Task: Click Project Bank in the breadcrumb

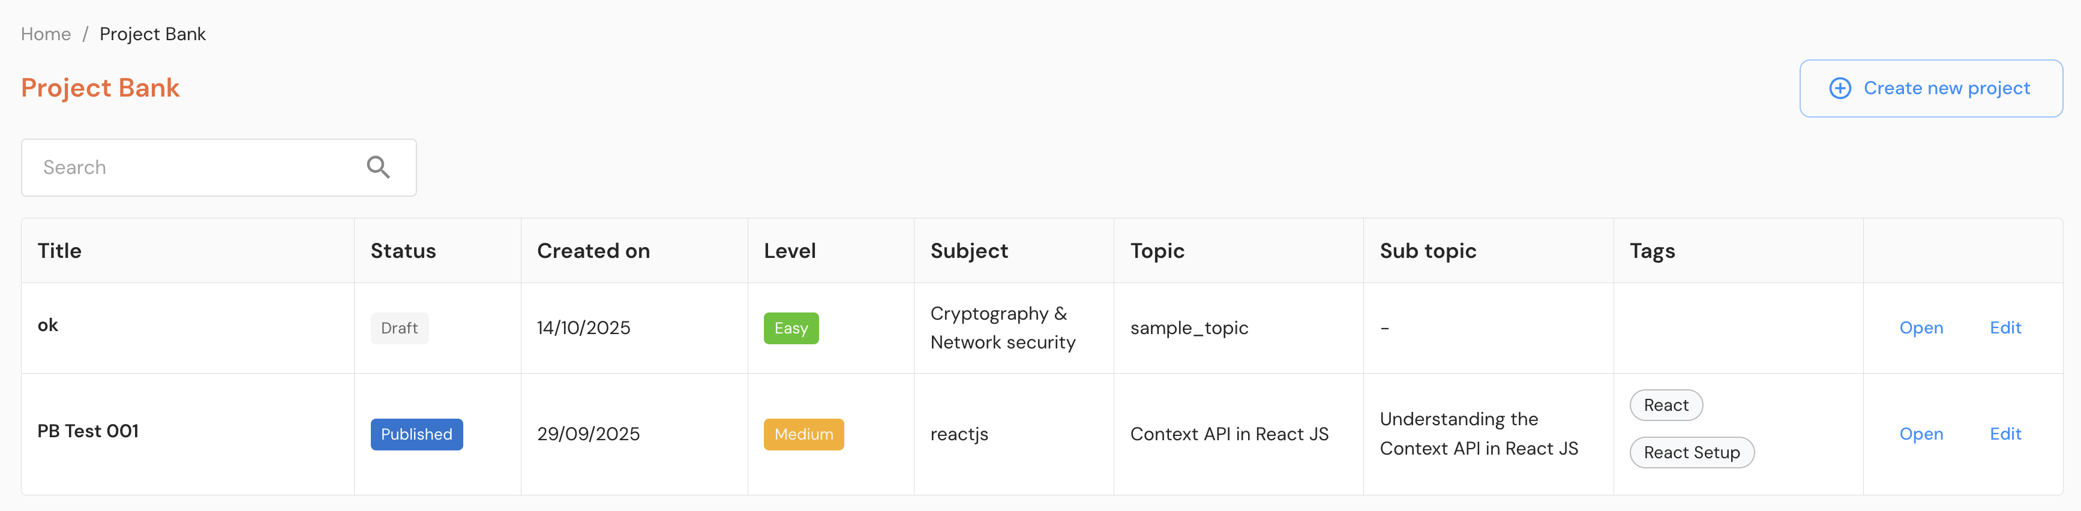Action: (x=152, y=34)
